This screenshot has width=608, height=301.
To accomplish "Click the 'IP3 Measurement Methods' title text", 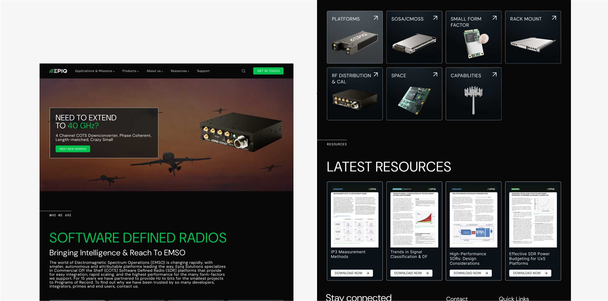I will tap(348, 254).
